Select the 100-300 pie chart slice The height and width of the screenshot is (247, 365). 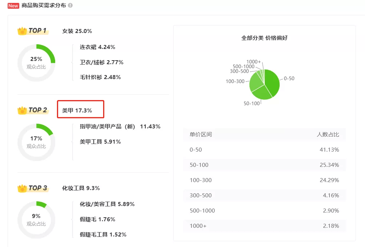click(x=256, y=82)
